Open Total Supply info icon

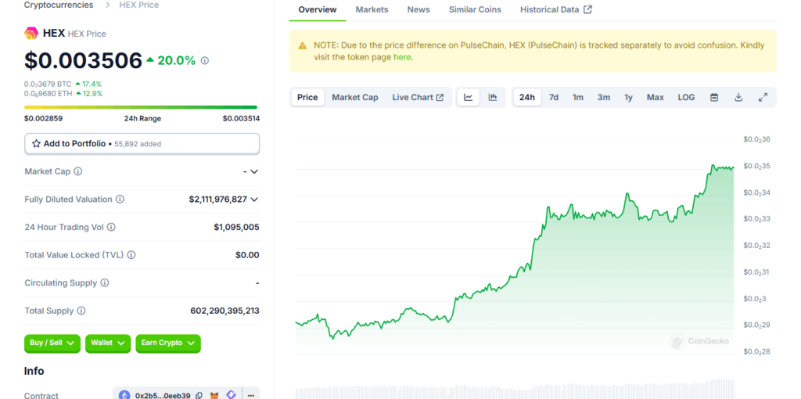click(81, 311)
